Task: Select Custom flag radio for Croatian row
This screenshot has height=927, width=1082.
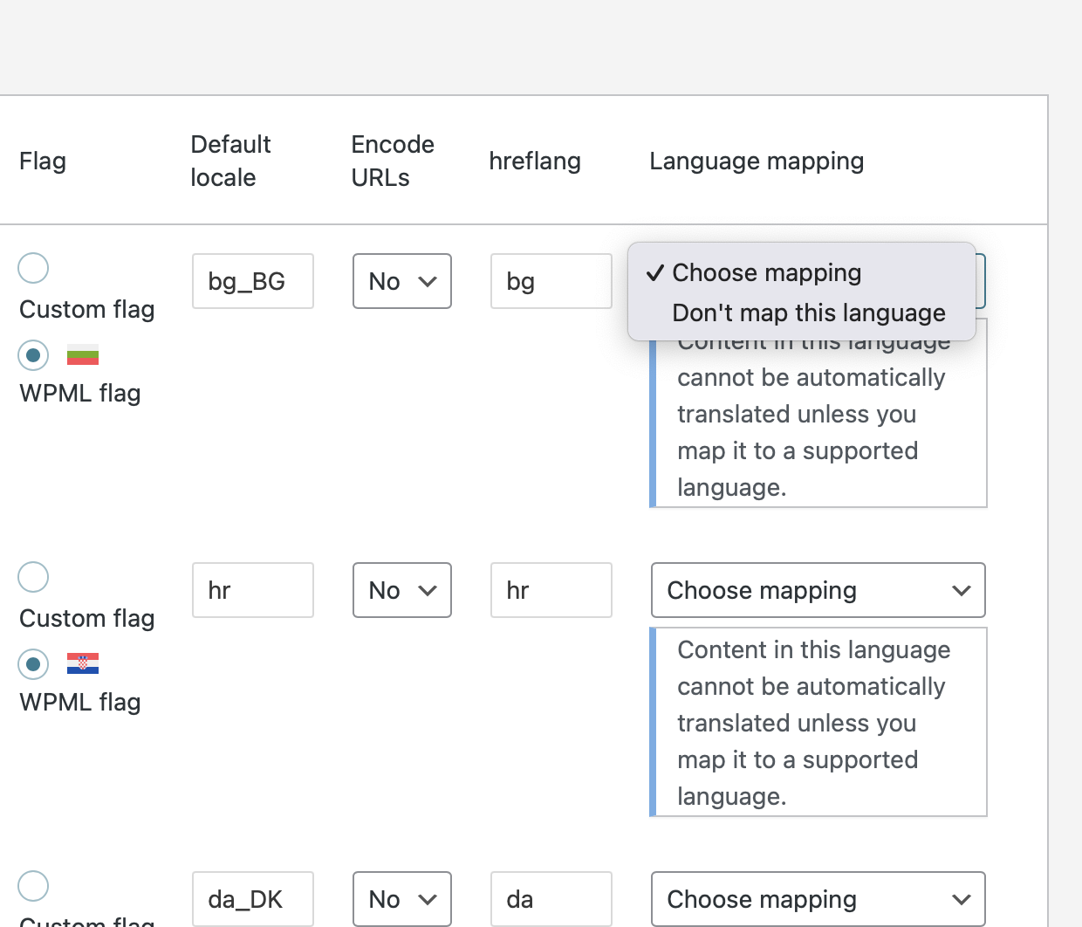Action: pyautogui.click(x=33, y=577)
